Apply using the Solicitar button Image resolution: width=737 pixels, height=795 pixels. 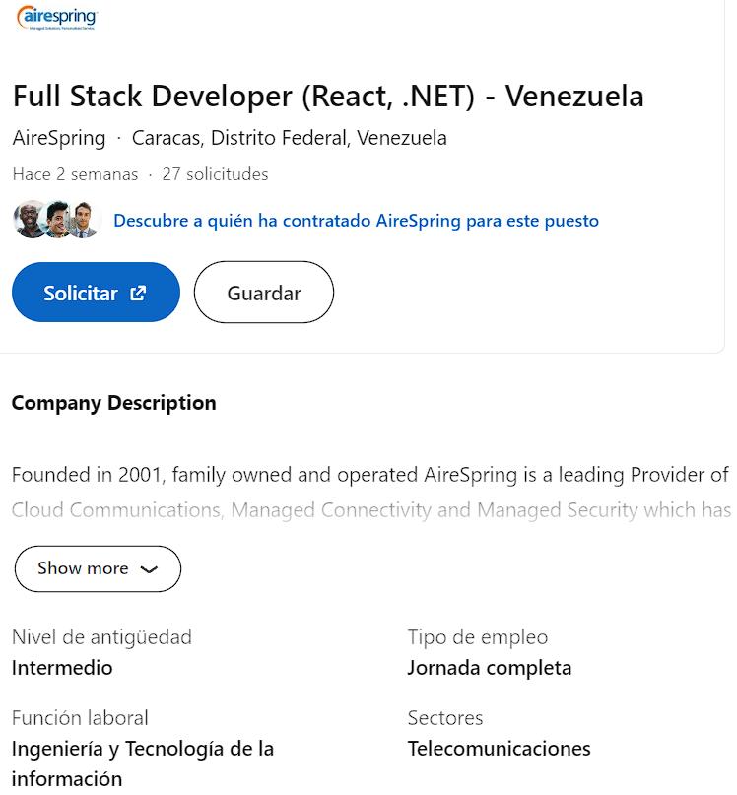(x=96, y=293)
